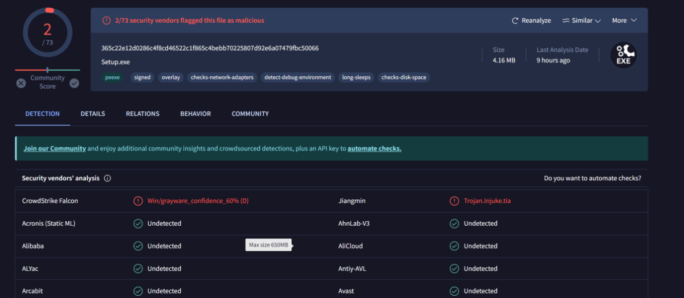This screenshot has width=684, height=298.
Task: Click the info icon beside Security vendors' analysis
Action: click(x=108, y=178)
